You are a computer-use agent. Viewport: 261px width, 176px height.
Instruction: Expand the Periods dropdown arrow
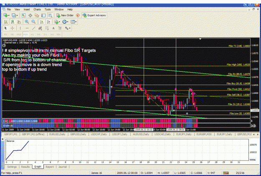pyautogui.click(x=68, y=22)
